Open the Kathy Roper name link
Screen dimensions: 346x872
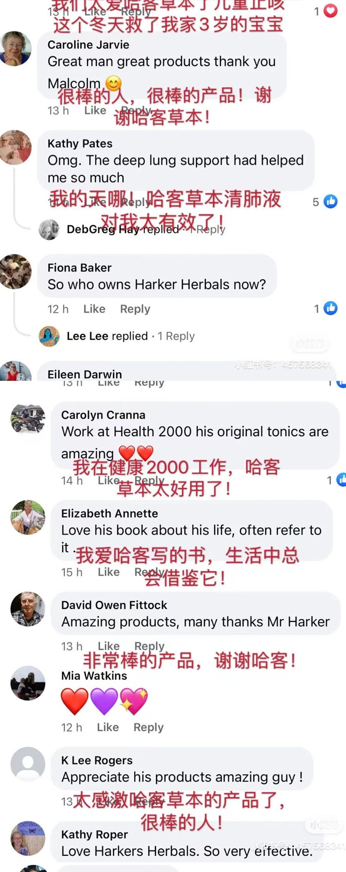click(95, 834)
